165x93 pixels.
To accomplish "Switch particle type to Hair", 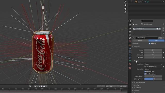I will (x=156, y=41).
